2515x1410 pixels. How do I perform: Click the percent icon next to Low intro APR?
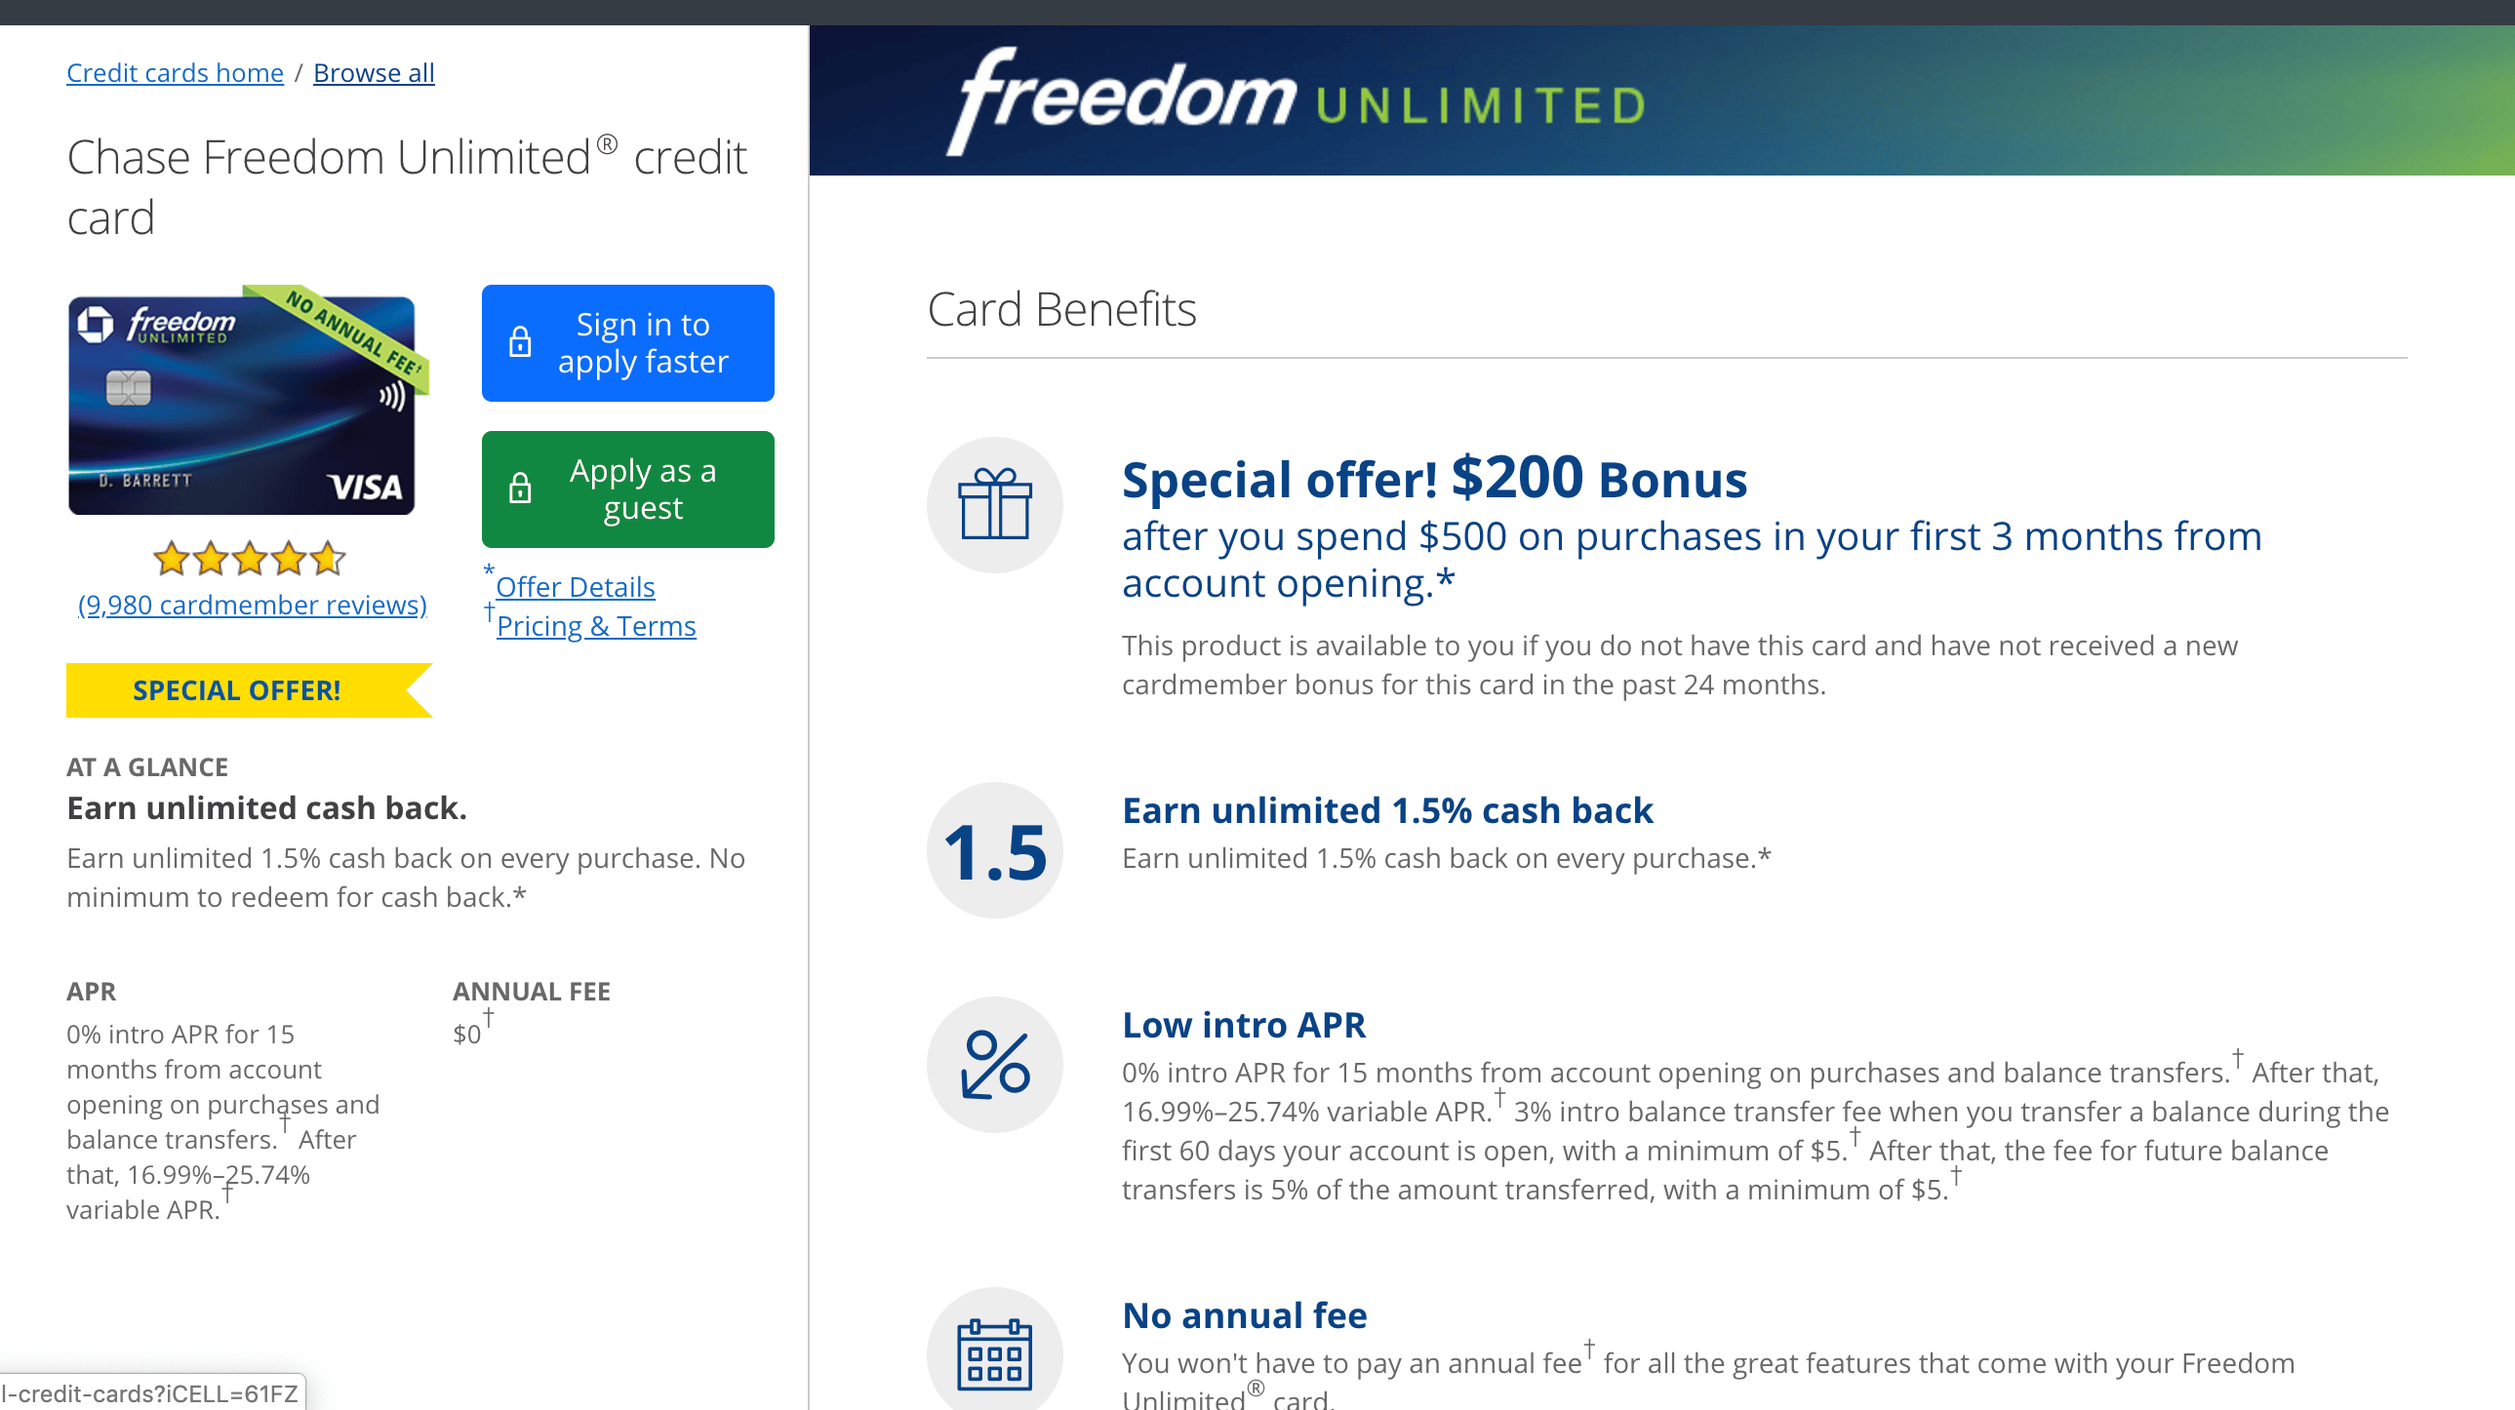[x=994, y=1065]
